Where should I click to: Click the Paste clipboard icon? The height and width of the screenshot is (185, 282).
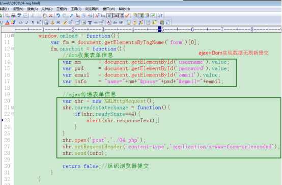point(45,16)
